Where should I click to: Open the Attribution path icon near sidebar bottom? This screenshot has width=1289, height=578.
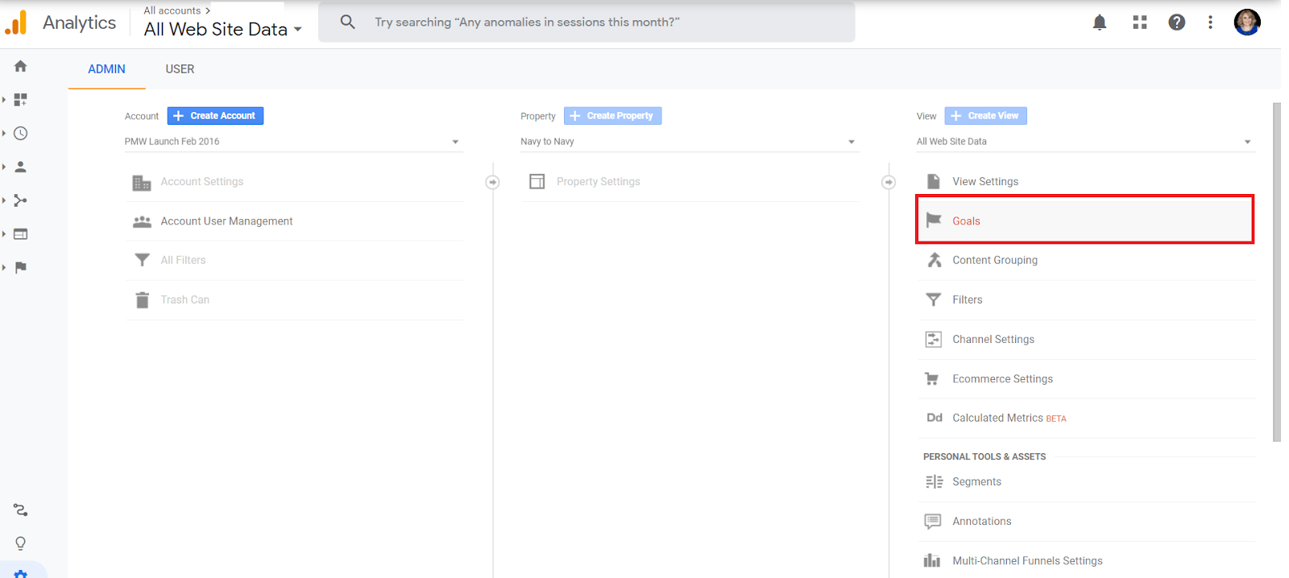[x=21, y=510]
